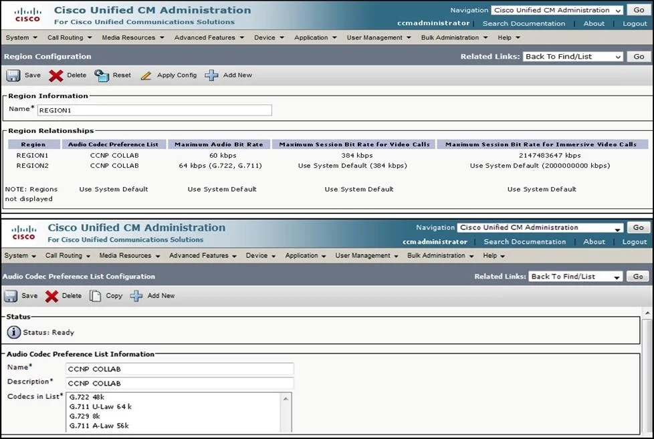
Task: Click the About link in the bottom window
Action: (x=594, y=242)
